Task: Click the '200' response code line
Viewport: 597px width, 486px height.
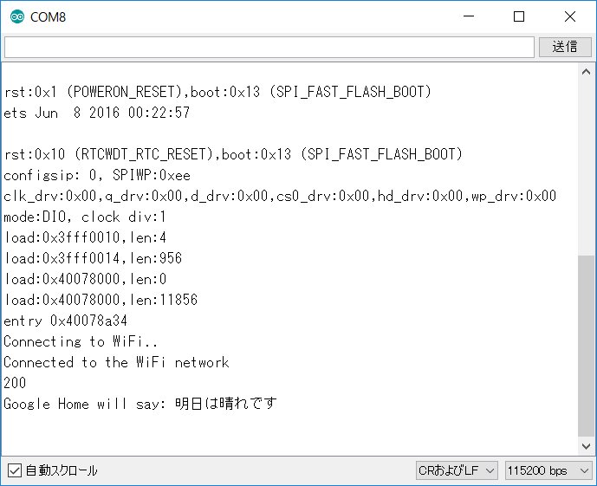Action: click(15, 383)
